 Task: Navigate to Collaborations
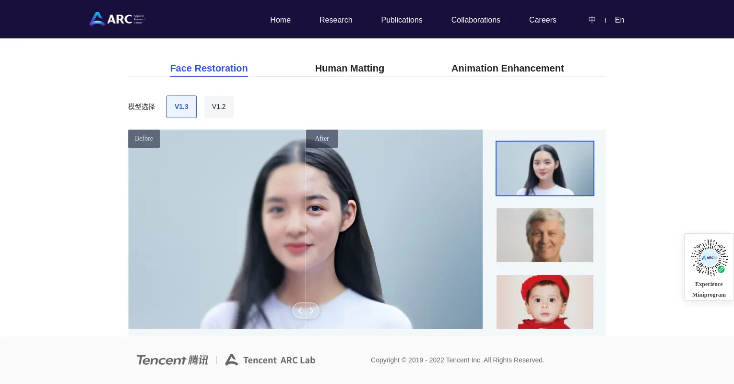pos(475,20)
